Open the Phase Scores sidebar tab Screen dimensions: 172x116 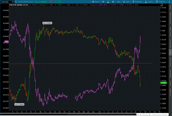170,62
